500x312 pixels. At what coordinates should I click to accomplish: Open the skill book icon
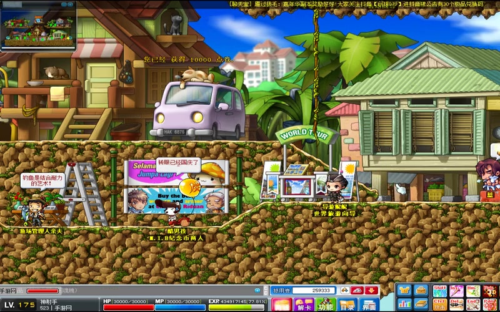[421, 305]
